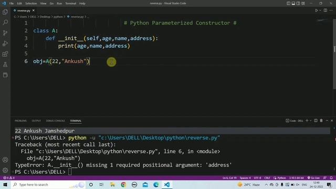This screenshot has width=336, height=189.
Task: Open the Extensions view
Action: tap(5, 54)
